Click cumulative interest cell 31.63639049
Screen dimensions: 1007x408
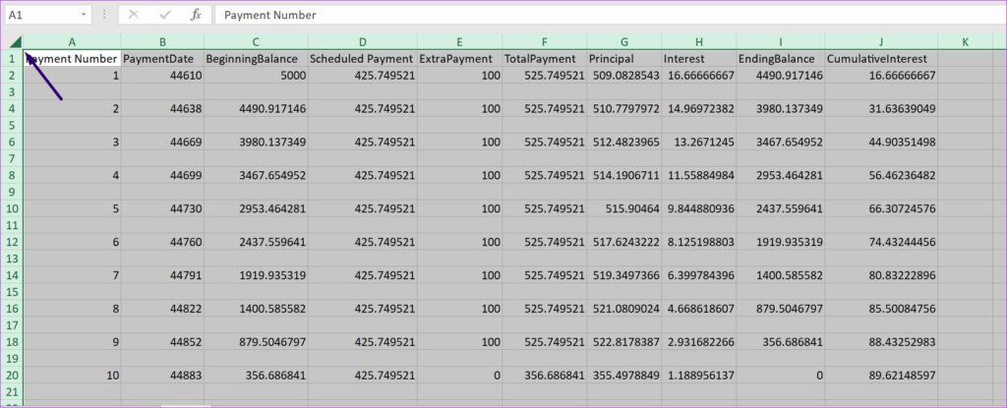pos(881,108)
